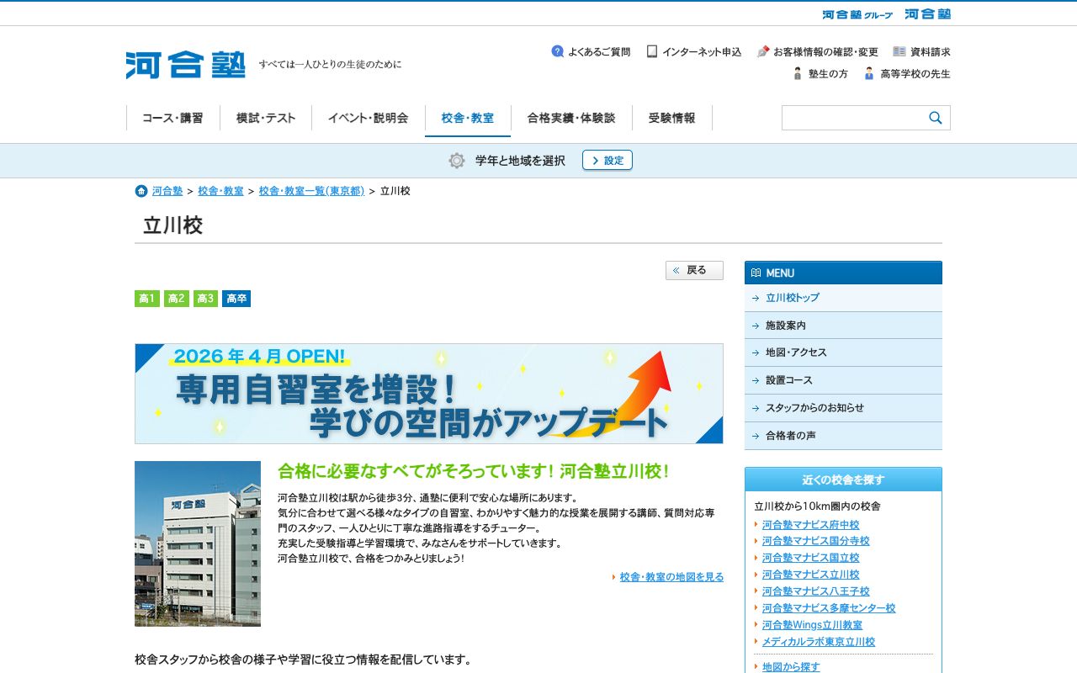Viewport: 1077px width, 673px height.
Task: Open 河合塾マナビス八王子校 link
Action: point(816,591)
